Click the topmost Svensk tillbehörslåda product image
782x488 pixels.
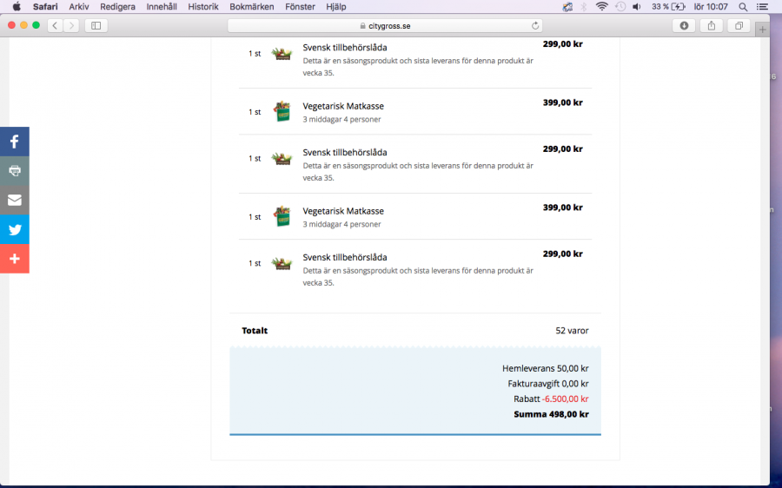pyautogui.click(x=282, y=54)
